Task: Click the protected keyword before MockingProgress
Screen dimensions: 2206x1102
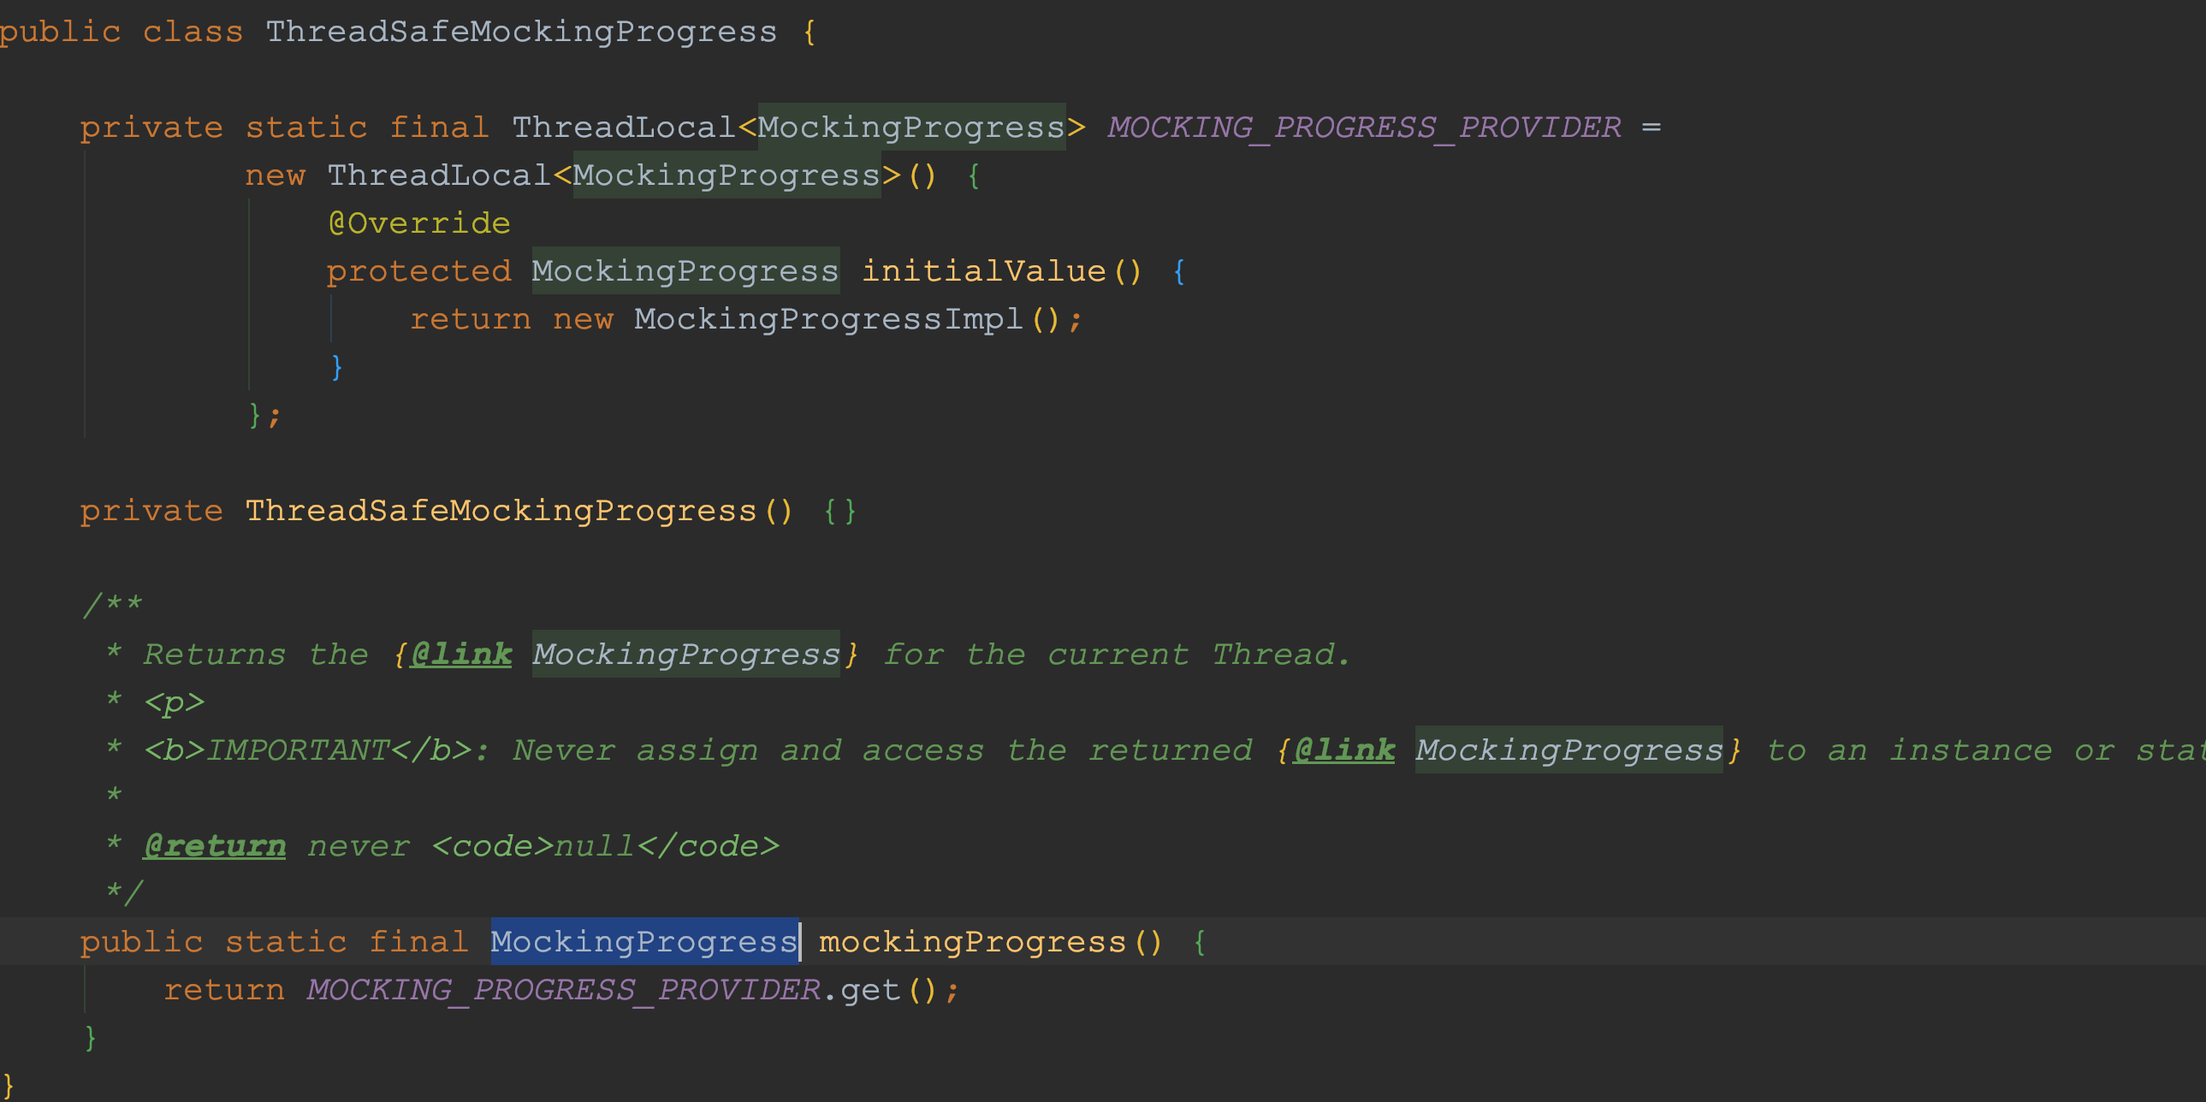Action: tap(418, 270)
